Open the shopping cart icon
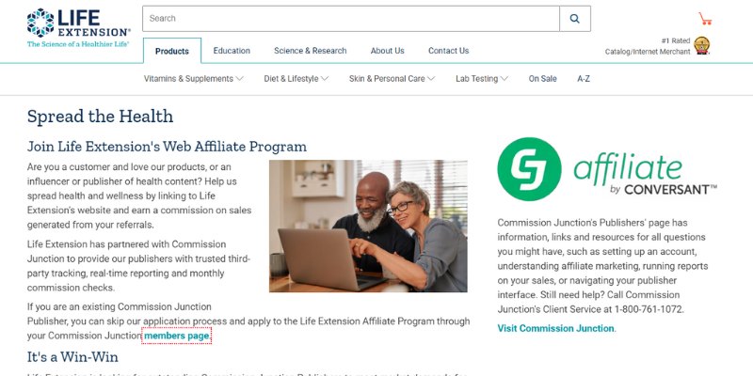Image resolution: width=753 pixels, height=376 pixels. click(x=705, y=19)
